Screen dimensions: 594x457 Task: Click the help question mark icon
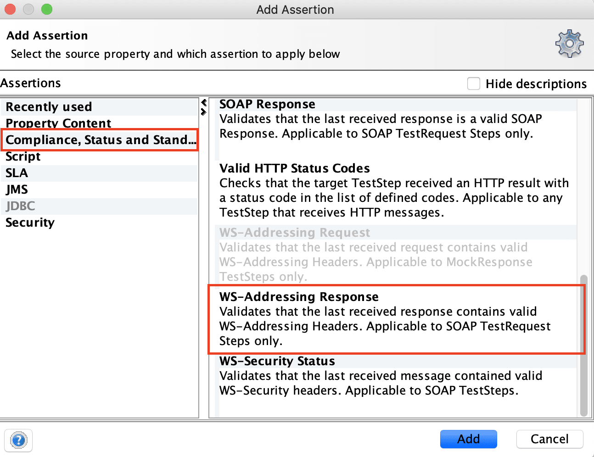pyautogui.click(x=18, y=440)
